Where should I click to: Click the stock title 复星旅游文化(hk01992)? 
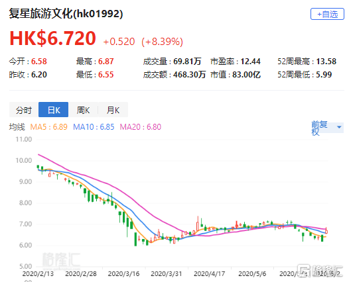pos(66,14)
